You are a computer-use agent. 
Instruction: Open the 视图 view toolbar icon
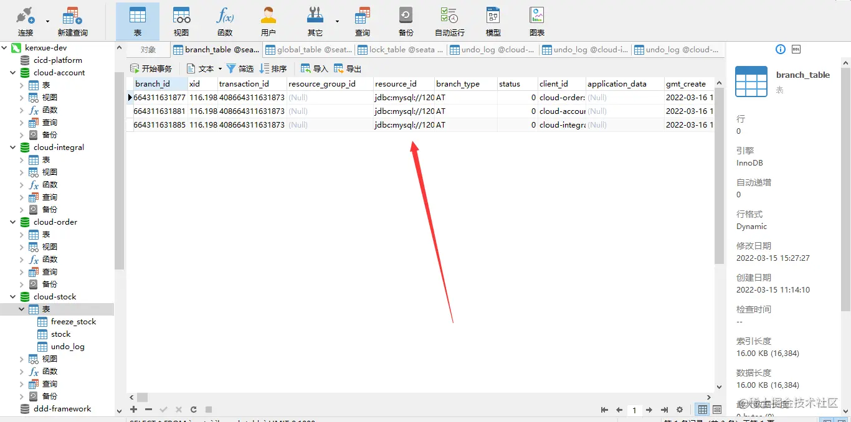click(181, 21)
